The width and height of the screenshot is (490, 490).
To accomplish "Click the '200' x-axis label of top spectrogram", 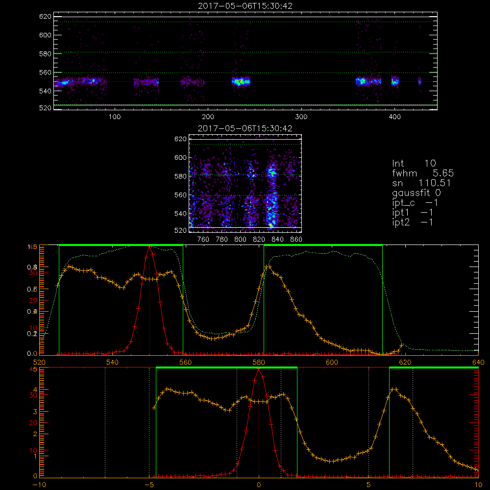I will pyautogui.click(x=208, y=117).
